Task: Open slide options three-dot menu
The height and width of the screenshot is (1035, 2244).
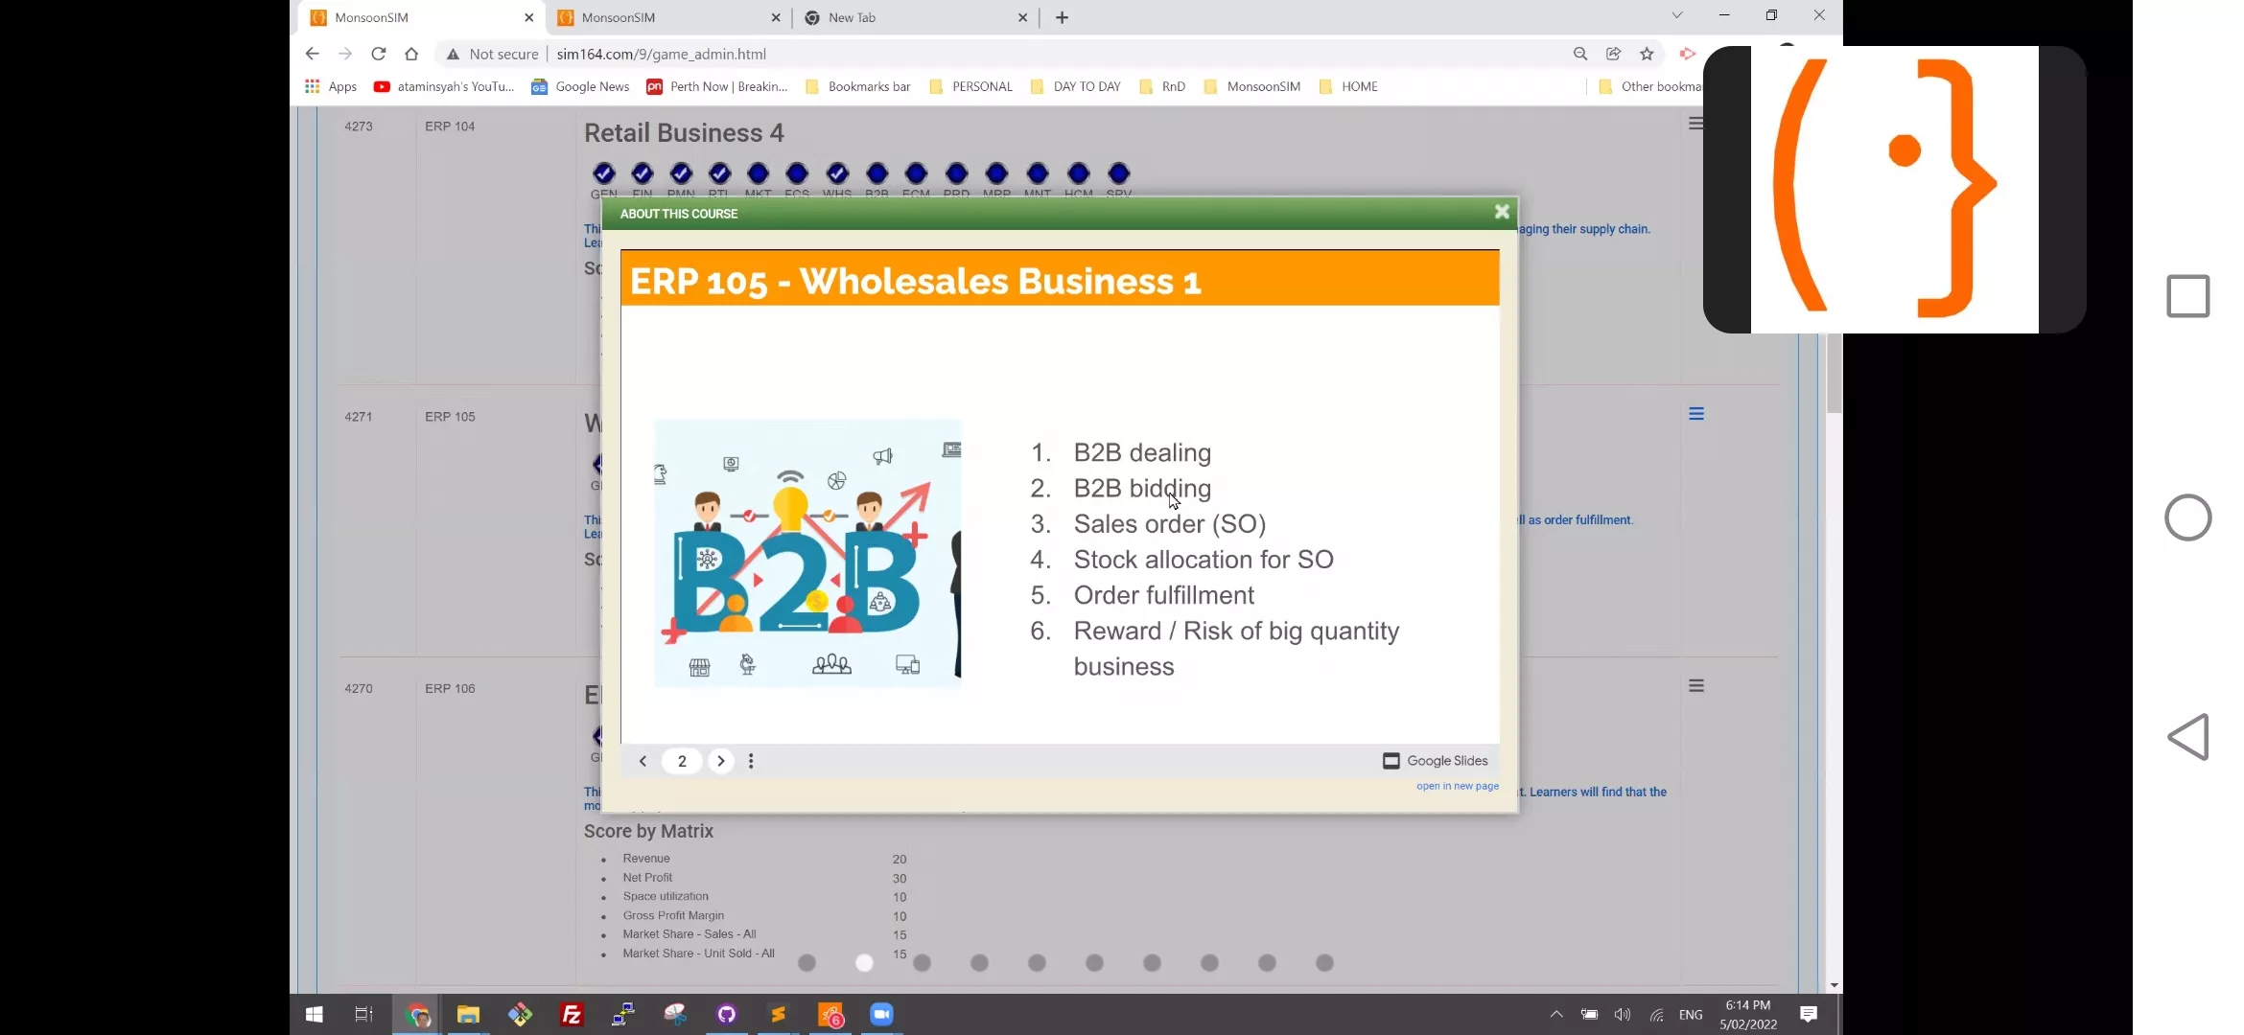Action: [751, 761]
